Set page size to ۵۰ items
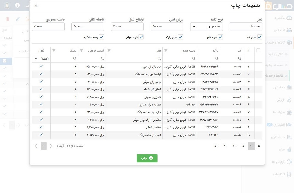The image size is (294, 193). [216, 146]
